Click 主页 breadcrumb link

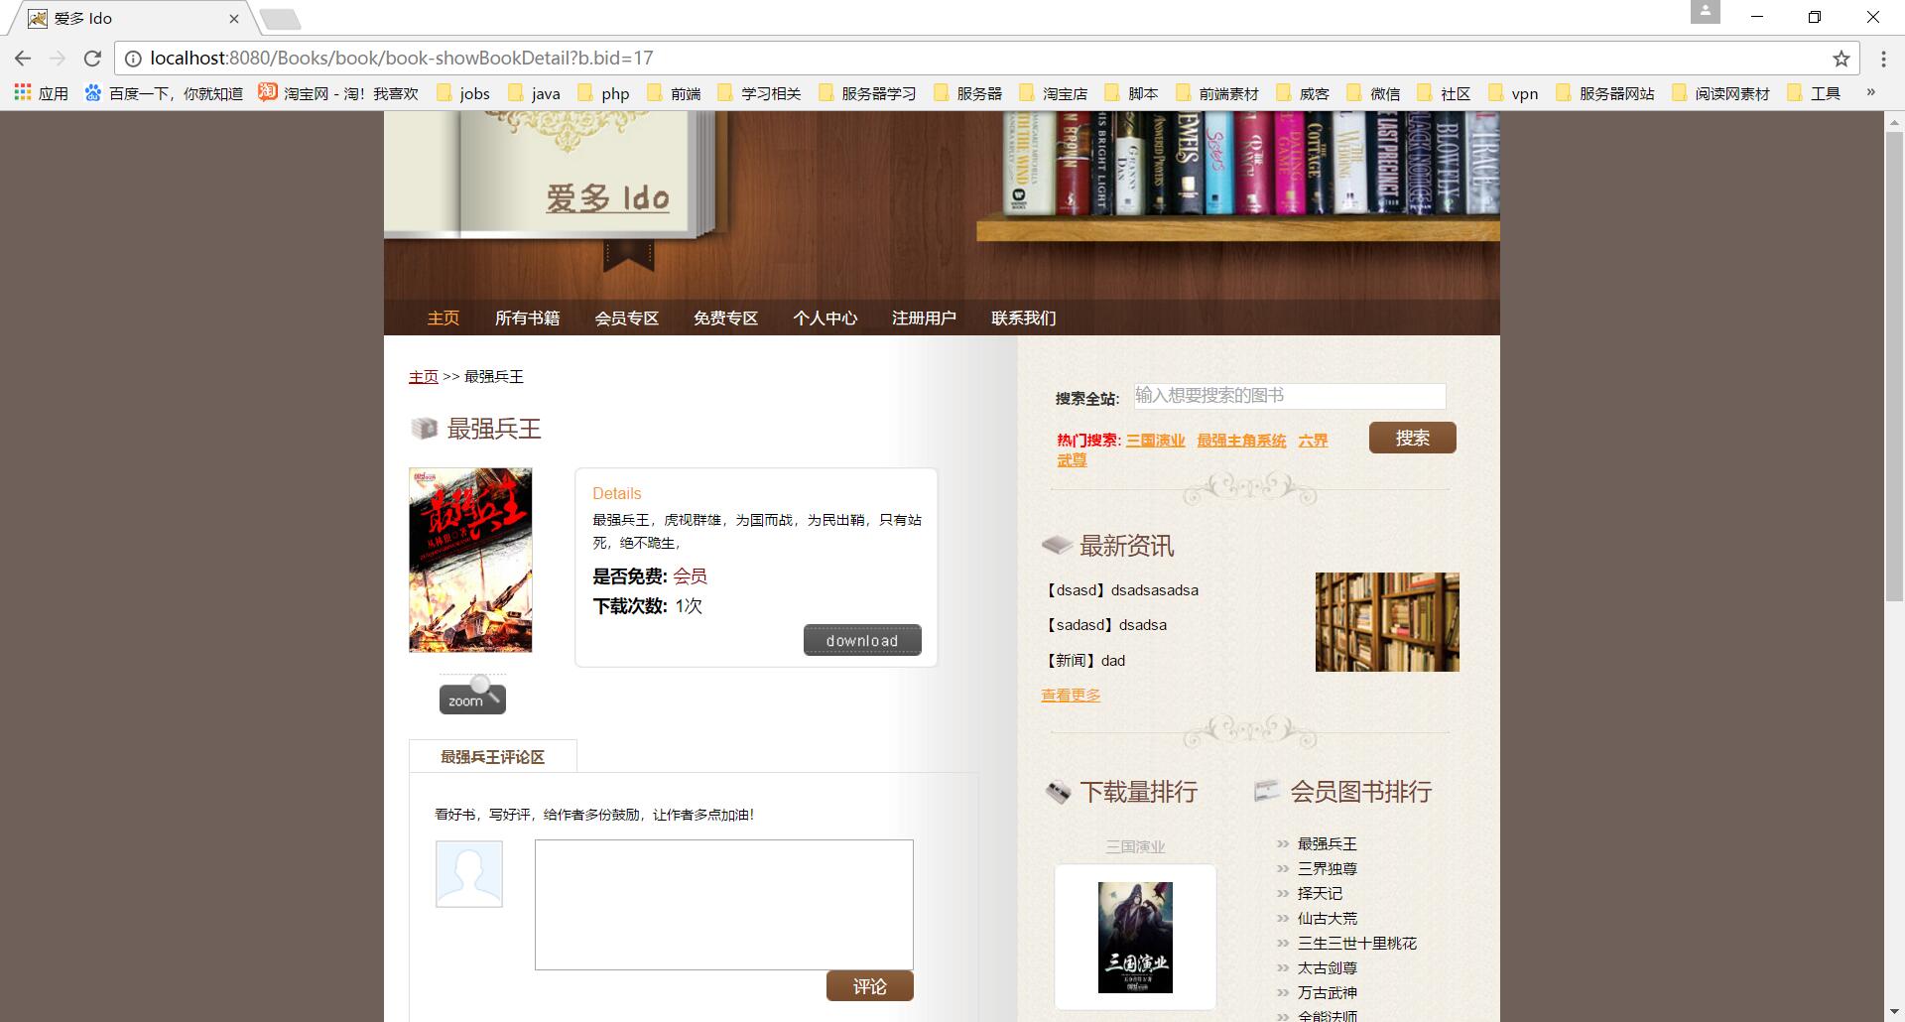(x=424, y=377)
